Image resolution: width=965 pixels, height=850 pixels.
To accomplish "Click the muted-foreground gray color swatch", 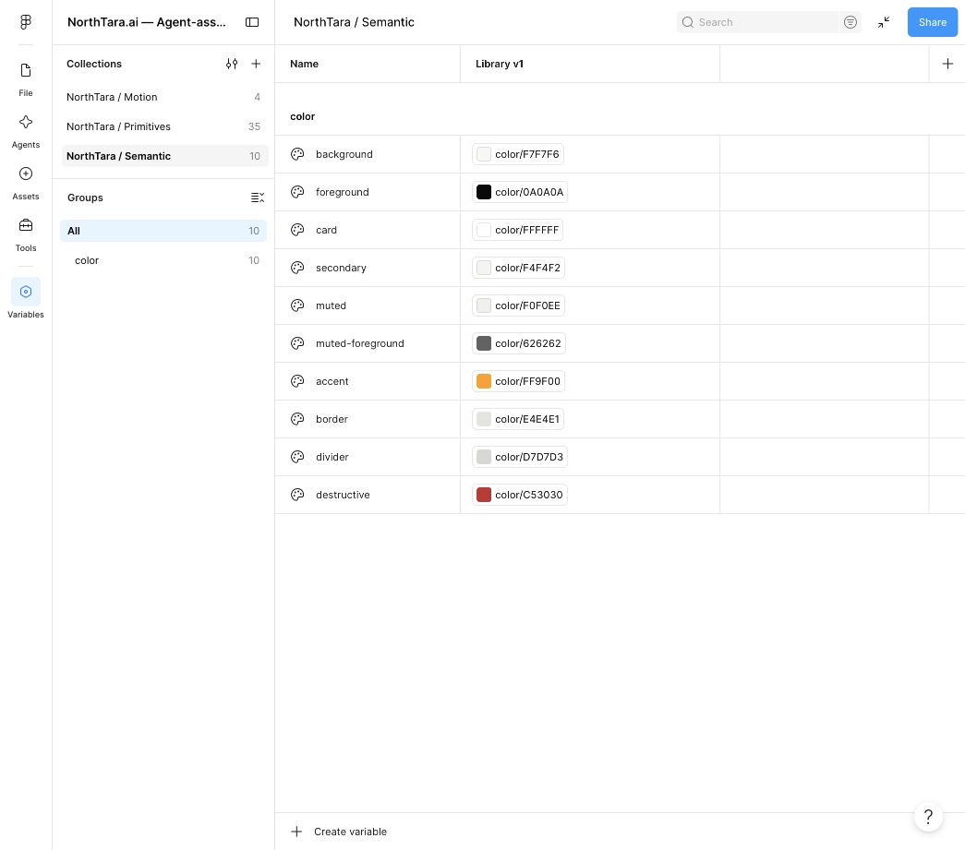I will (484, 343).
